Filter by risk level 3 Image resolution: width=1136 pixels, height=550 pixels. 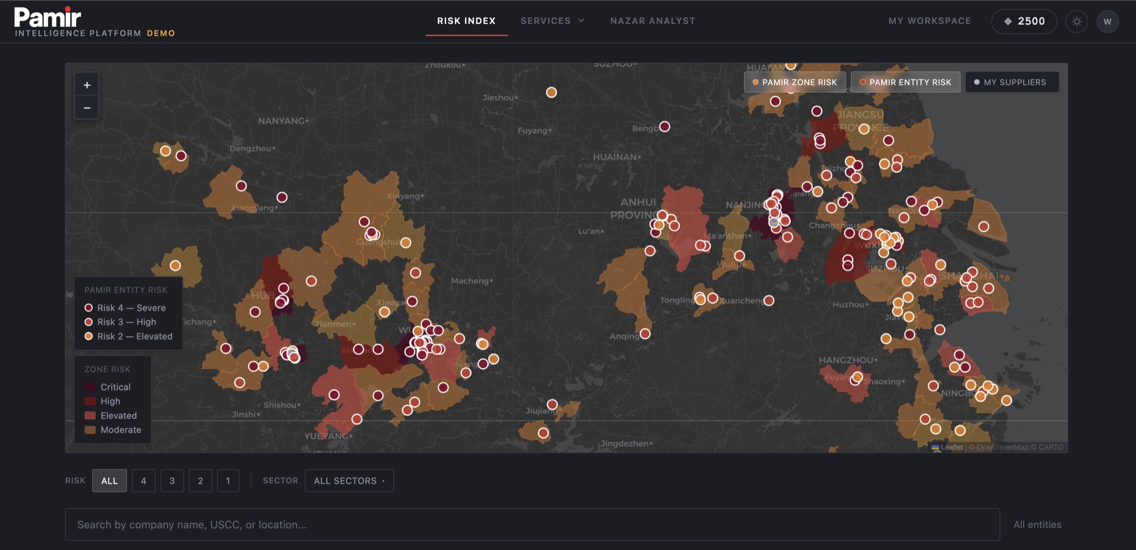pyautogui.click(x=172, y=481)
